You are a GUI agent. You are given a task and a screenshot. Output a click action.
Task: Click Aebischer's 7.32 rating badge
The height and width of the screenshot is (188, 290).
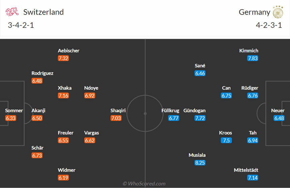click(x=63, y=58)
